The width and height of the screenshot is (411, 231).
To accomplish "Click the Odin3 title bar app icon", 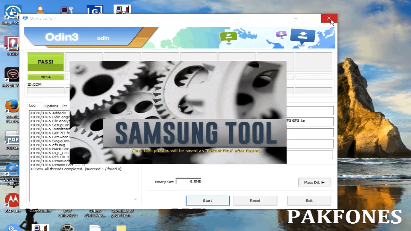I will click(25, 18).
